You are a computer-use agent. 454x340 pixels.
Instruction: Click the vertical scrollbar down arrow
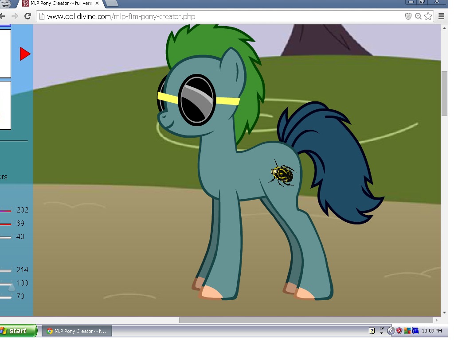click(x=444, y=313)
